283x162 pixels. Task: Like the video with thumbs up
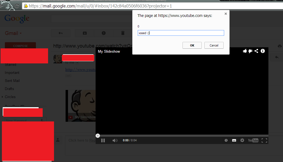point(245,51)
